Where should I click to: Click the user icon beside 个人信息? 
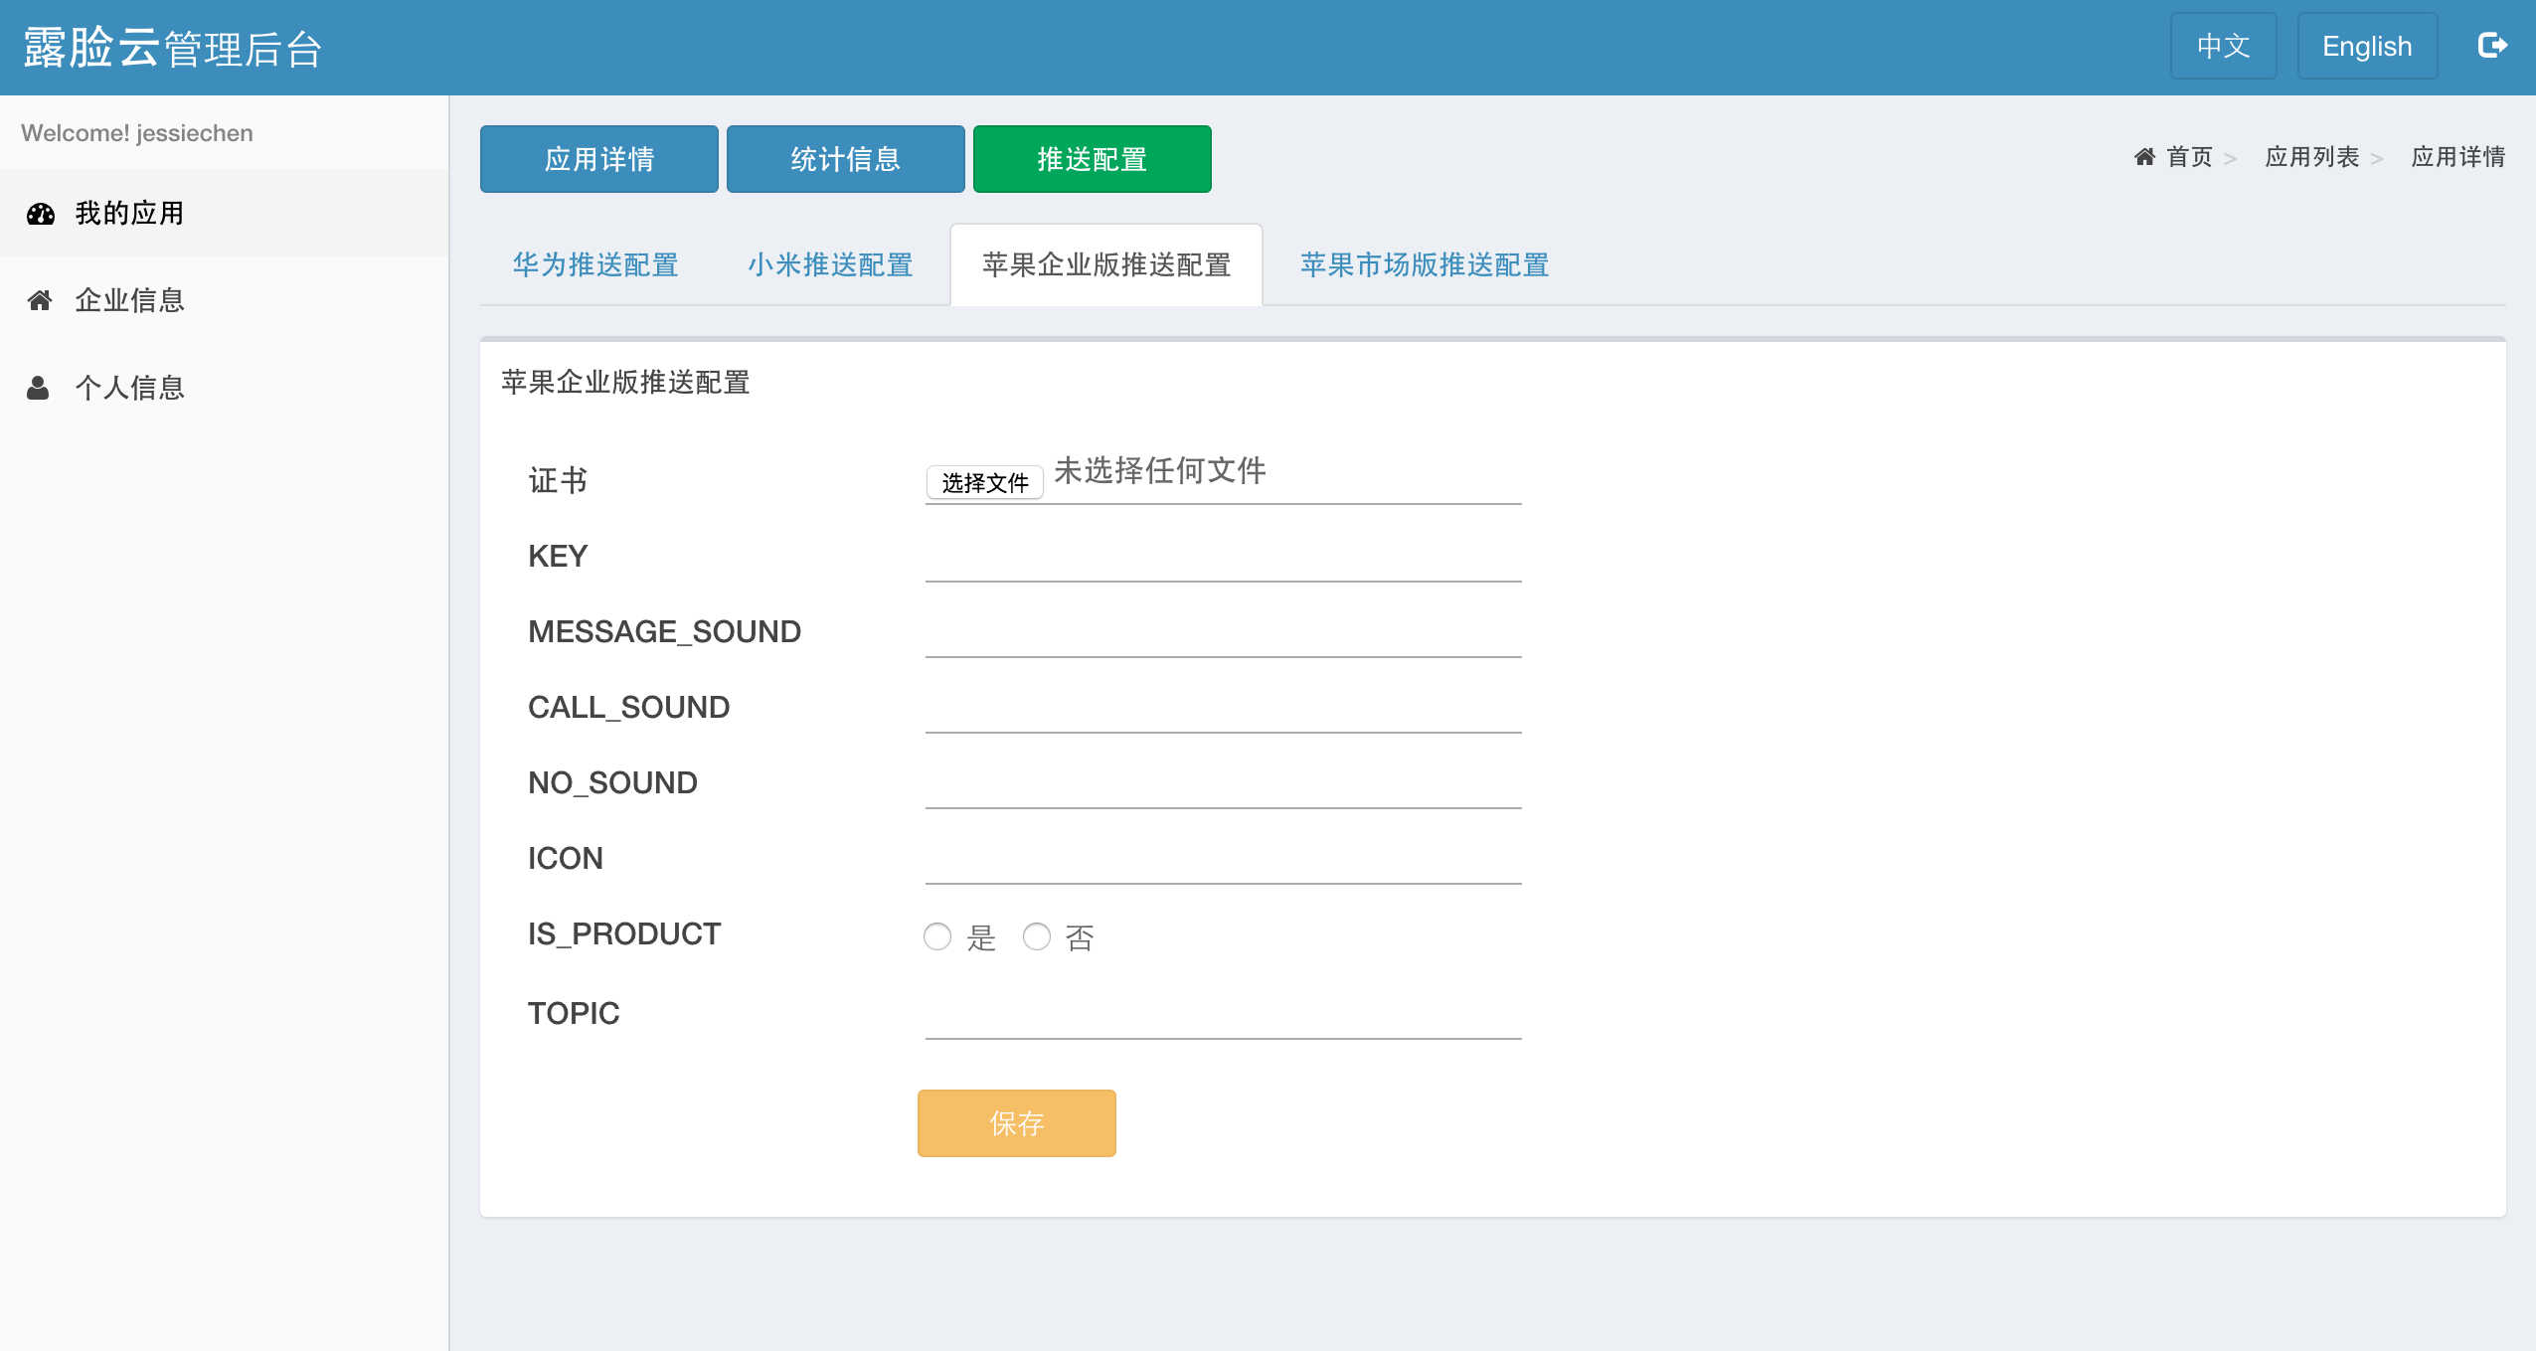[38, 388]
